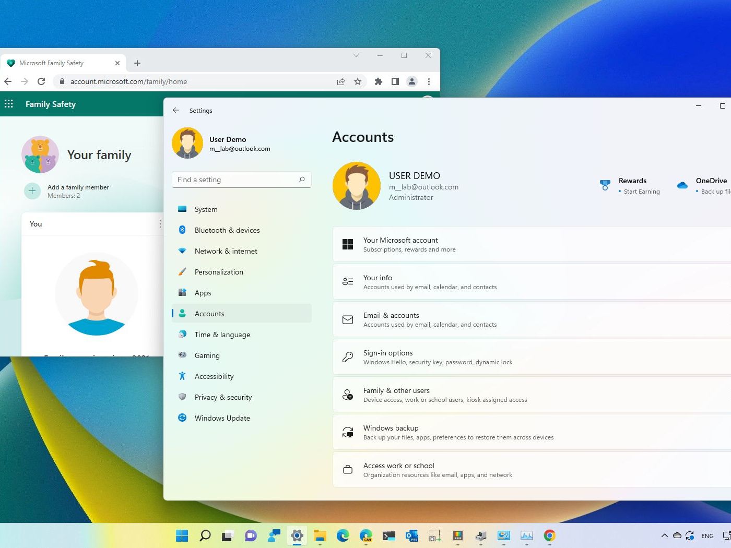Open Network & internet settings
Screen dimensions: 731x548
click(x=241, y=251)
